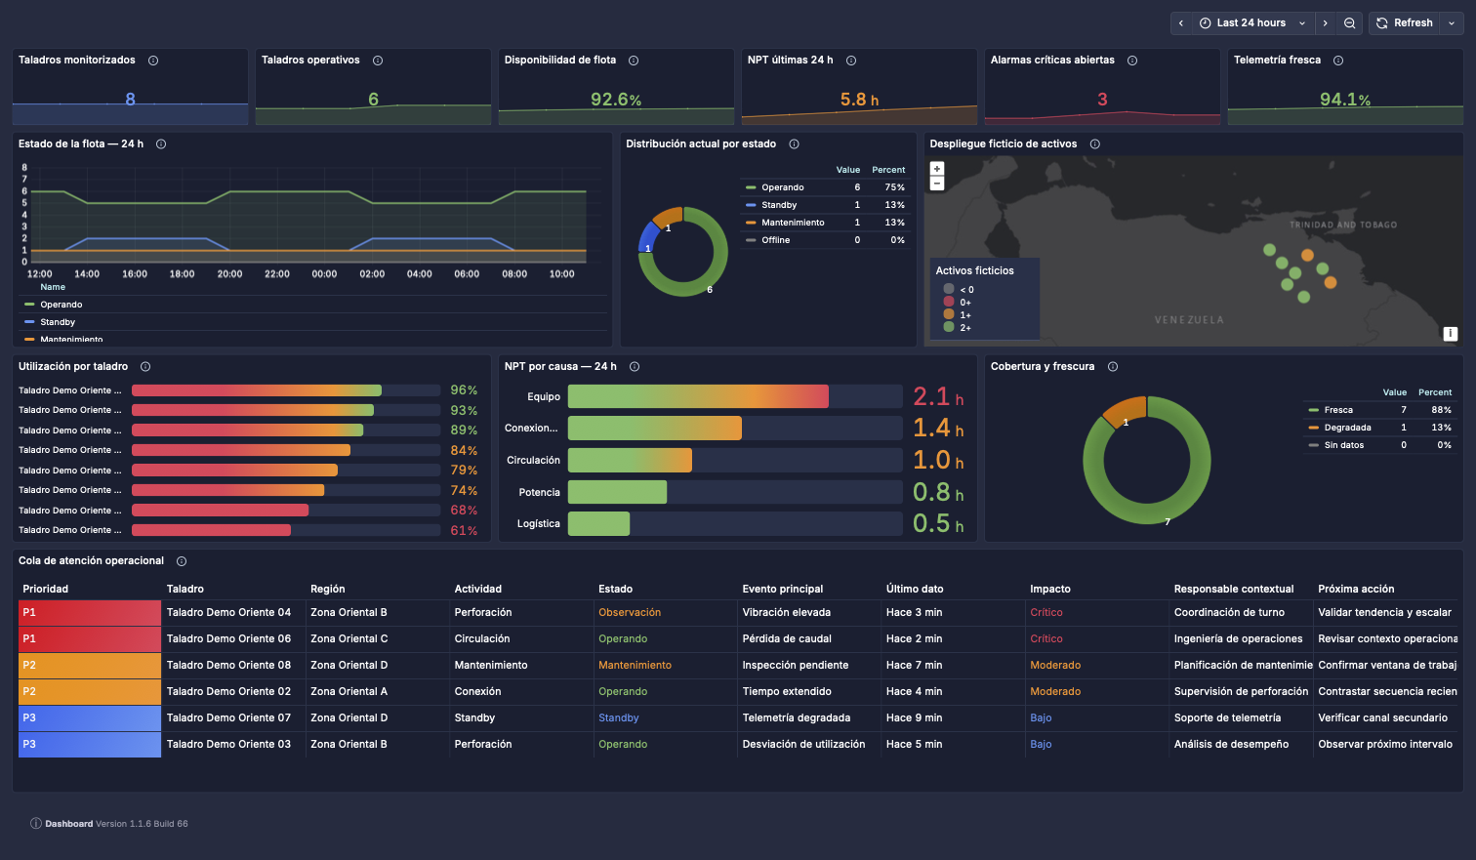
Task: Click the 92.6% fleet availability value
Action: pyautogui.click(x=616, y=100)
